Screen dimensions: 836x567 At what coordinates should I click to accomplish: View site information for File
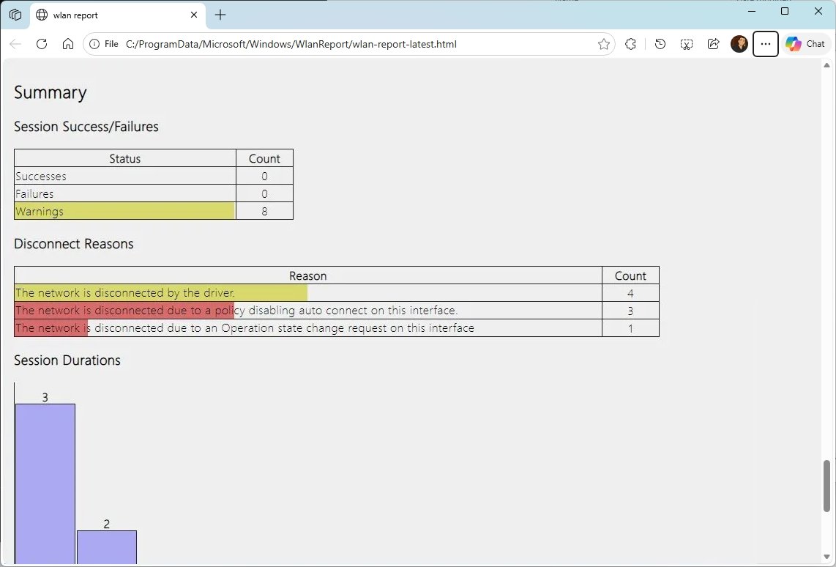(104, 44)
